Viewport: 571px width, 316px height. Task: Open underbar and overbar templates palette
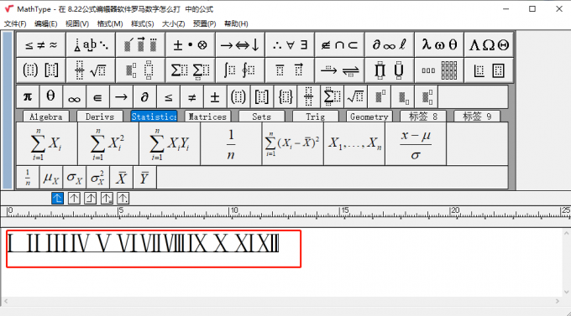(290, 70)
